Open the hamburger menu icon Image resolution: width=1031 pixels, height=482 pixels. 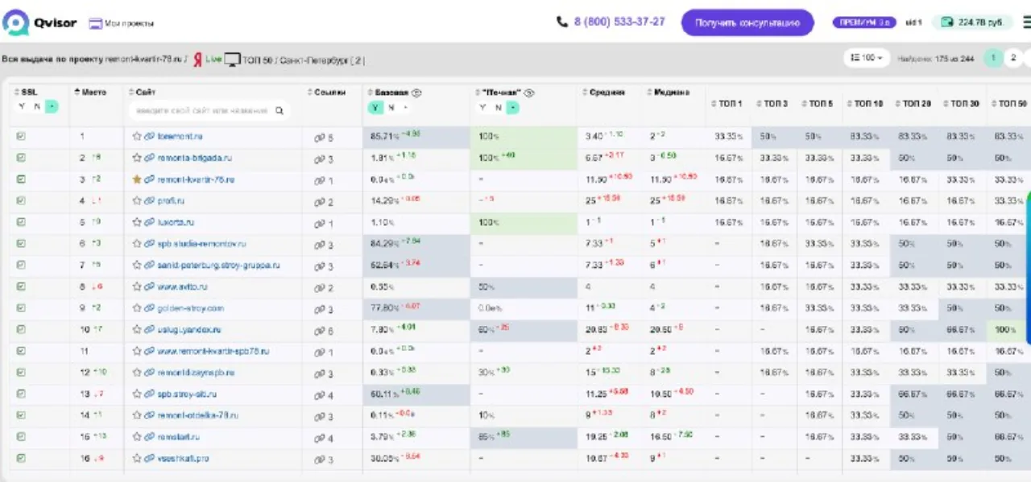click(x=1026, y=23)
